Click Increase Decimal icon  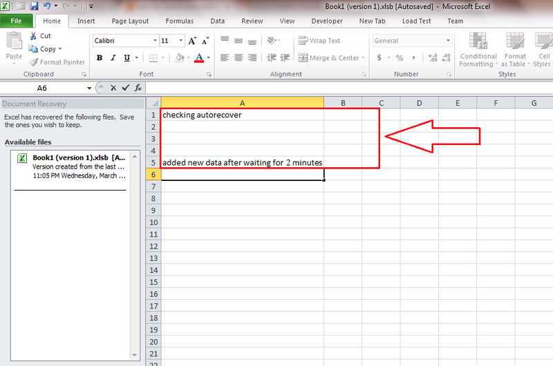[x=433, y=58]
